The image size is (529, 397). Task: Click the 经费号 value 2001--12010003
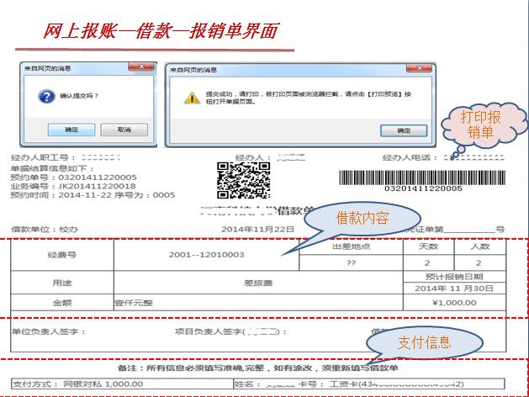click(206, 254)
